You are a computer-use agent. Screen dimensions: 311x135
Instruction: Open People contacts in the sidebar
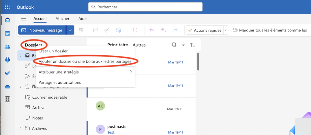pos(8,47)
